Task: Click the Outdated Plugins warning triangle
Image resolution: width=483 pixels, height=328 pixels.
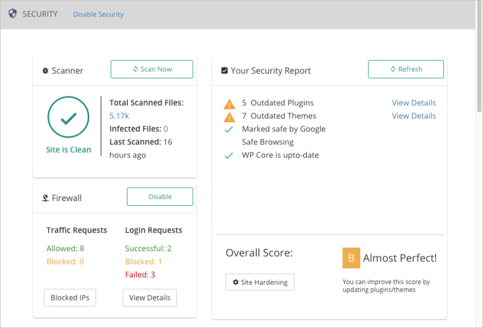Action: (x=229, y=104)
